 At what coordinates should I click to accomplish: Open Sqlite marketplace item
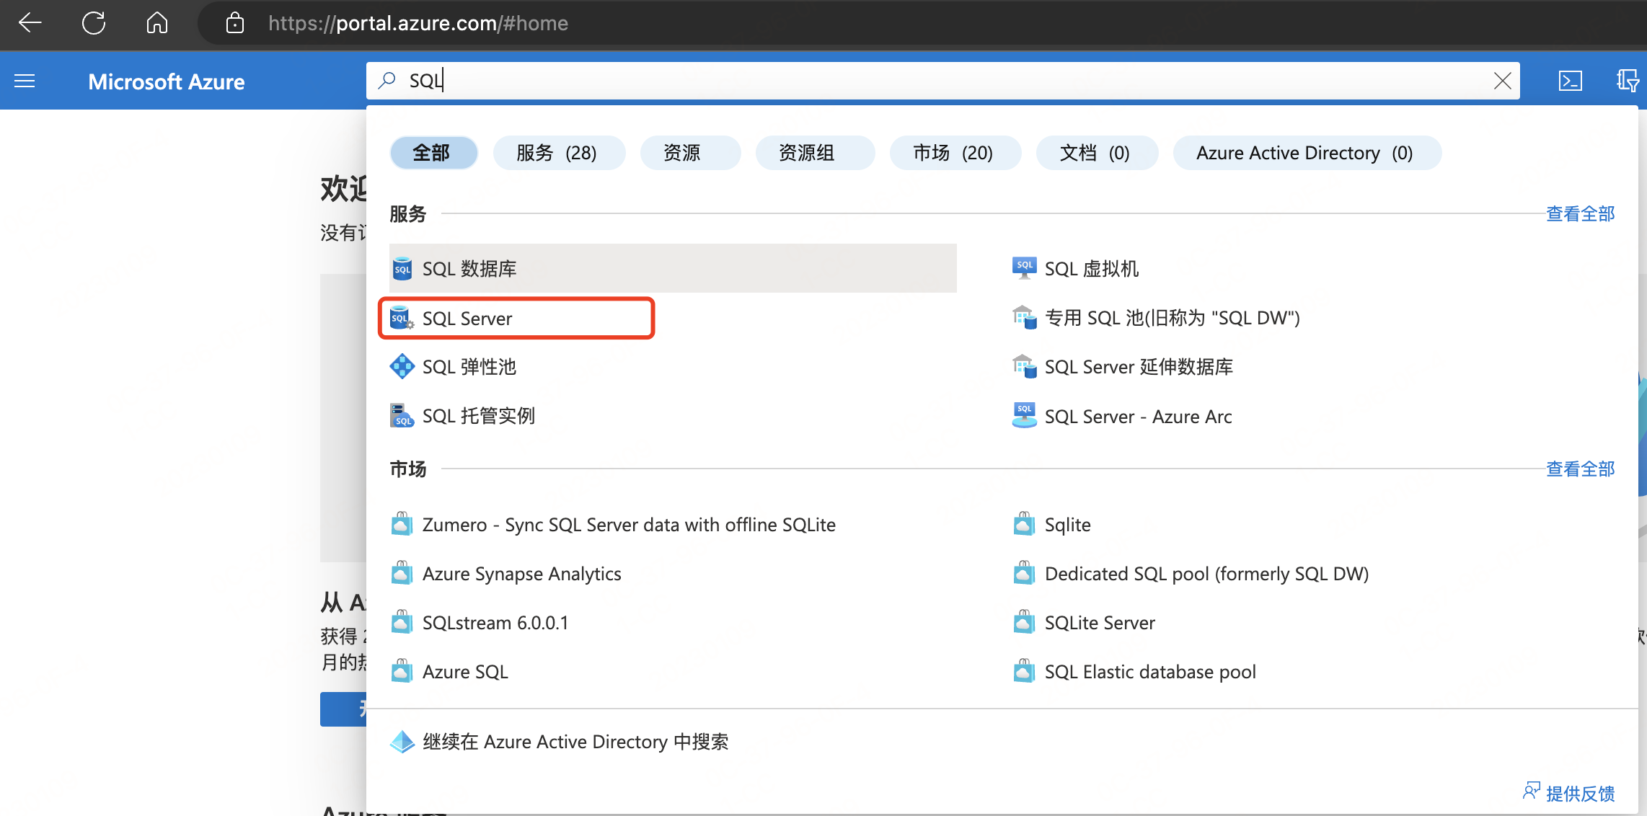tap(1067, 524)
